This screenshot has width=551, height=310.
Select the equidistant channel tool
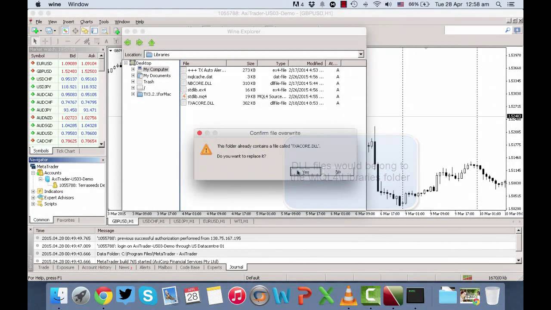click(x=87, y=41)
